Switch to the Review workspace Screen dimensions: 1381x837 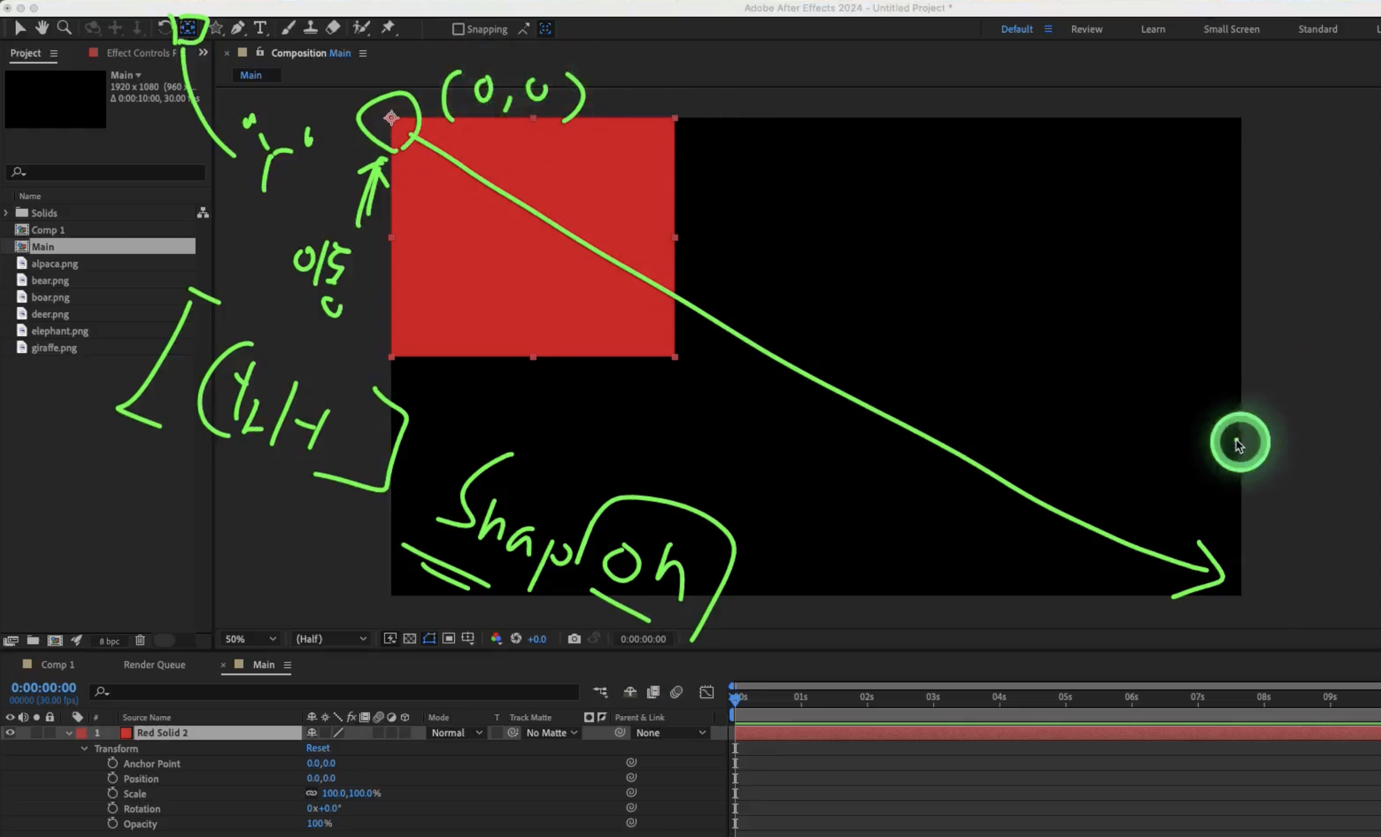pyautogui.click(x=1086, y=29)
